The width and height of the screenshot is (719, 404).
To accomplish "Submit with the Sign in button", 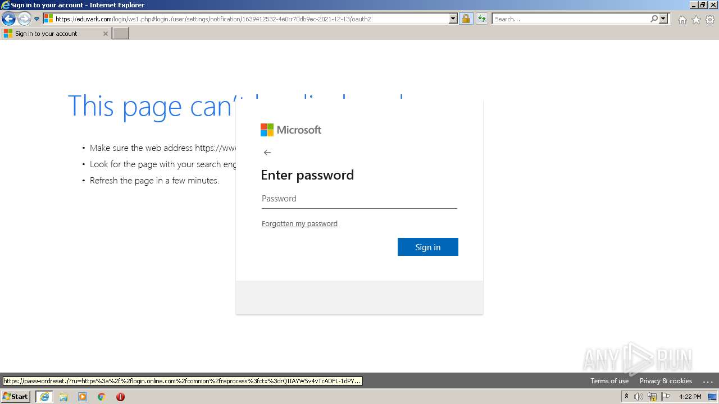I will click(x=428, y=247).
